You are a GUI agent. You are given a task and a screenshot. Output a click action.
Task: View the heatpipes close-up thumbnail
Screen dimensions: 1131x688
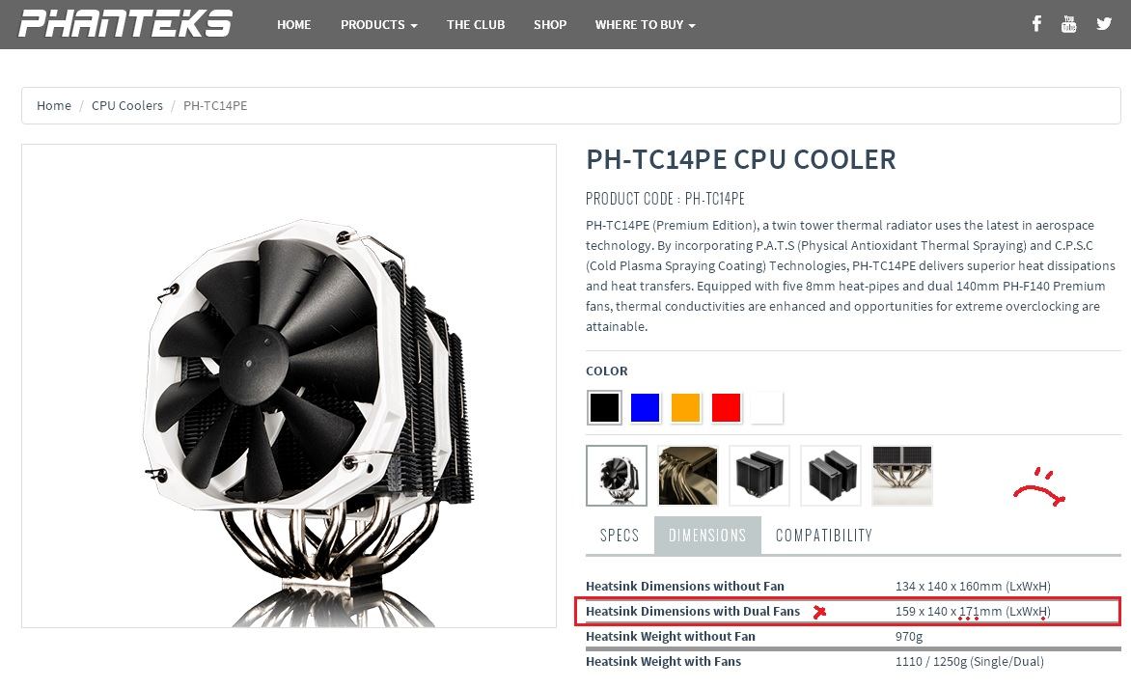687,476
